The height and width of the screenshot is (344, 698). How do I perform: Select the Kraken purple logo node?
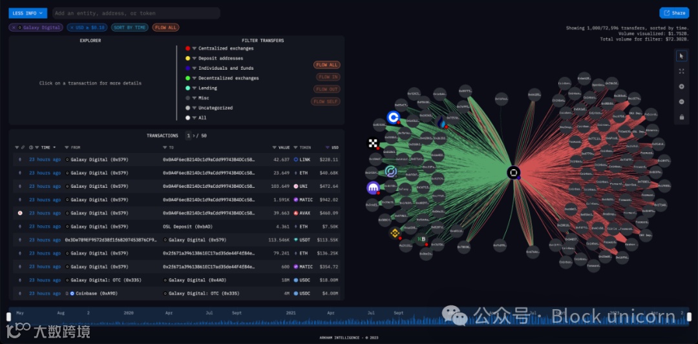[373, 188]
